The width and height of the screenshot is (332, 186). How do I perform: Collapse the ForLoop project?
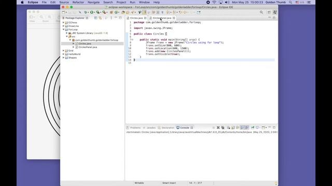[x=63, y=29]
